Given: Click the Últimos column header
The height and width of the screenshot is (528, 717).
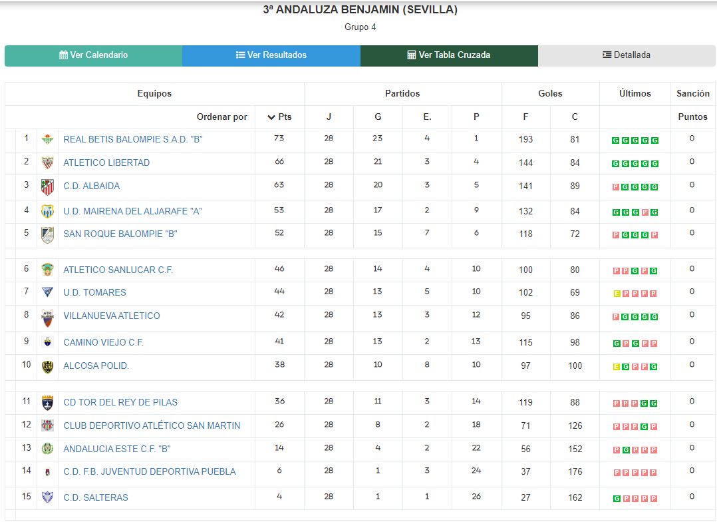Looking at the screenshot, I should pyautogui.click(x=635, y=93).
